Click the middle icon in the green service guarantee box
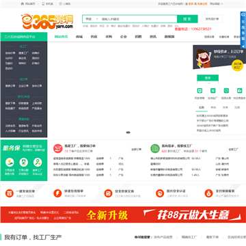 [24, 163]
